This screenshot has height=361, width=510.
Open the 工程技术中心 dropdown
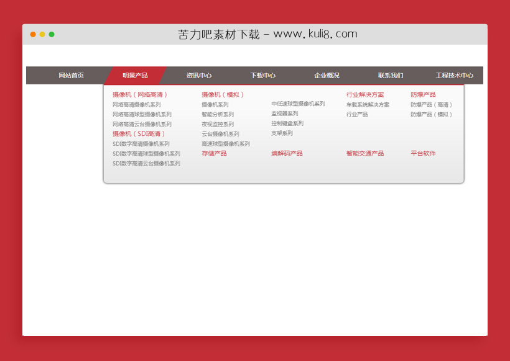(455, 75)
